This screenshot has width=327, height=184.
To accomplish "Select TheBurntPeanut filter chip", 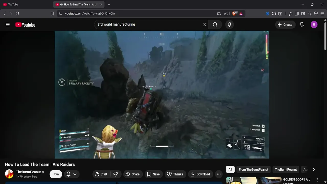I will [286, 169].
